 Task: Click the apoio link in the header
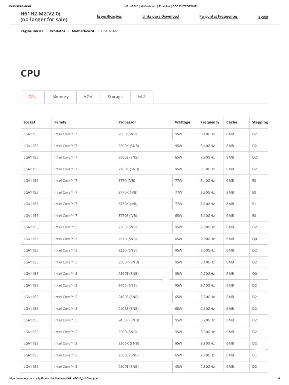click(263, 17)
